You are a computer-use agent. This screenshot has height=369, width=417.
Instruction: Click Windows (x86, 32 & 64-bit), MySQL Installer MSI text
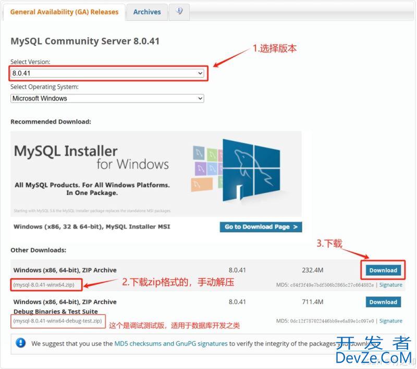click(92, 227)
